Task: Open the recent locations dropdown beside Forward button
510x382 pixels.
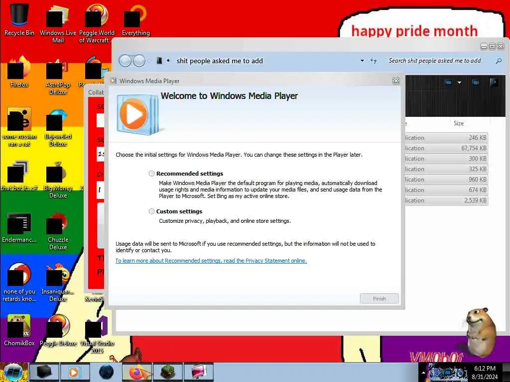Action: (149, 61)
